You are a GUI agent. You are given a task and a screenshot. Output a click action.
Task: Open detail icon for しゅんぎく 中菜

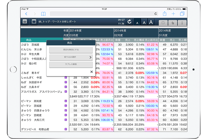tap(66, 77)
